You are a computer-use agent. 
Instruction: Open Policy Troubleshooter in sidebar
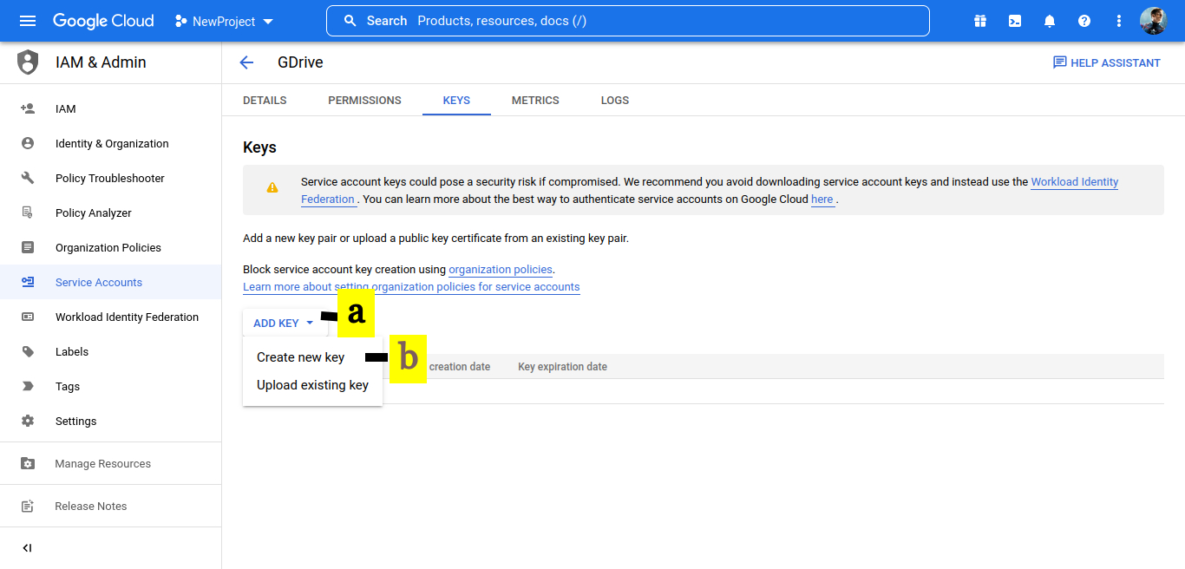110,178
